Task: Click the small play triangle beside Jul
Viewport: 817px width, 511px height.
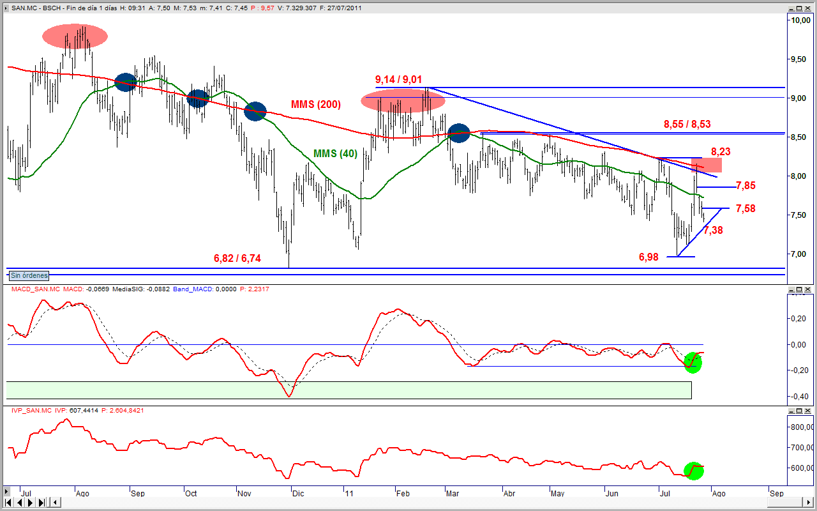Action: [7, 491]
